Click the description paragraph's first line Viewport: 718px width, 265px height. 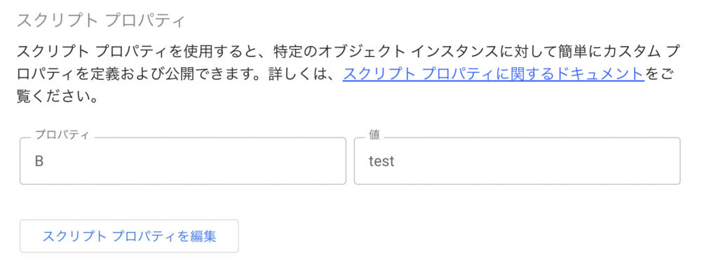tap(347, 50)
